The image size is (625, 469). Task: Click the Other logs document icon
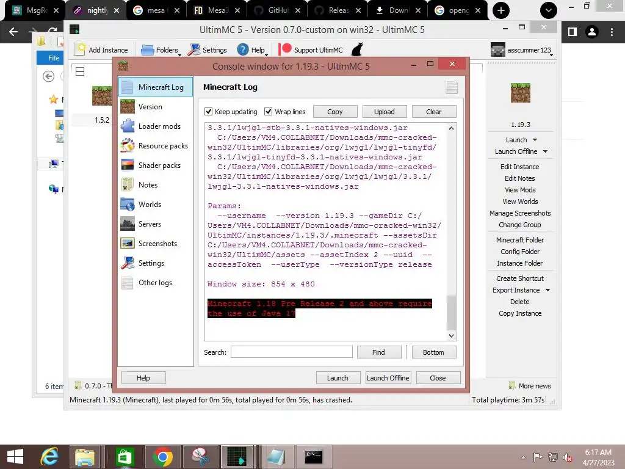click(x=128, y=282)
